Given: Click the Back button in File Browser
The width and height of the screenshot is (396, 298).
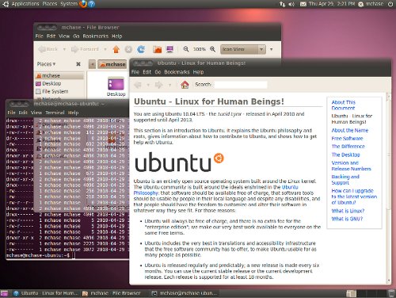Looking at the screenshot, I should (48, 49).
